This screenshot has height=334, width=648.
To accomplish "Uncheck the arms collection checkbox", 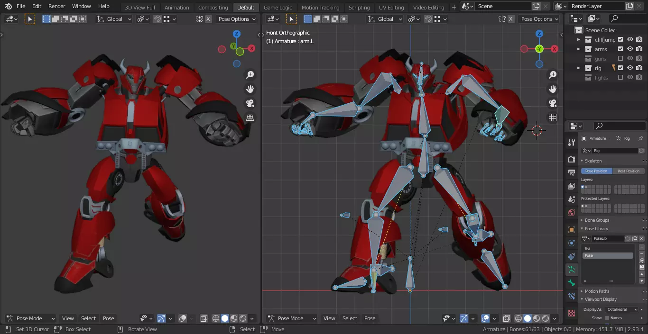I will [620, 49].
